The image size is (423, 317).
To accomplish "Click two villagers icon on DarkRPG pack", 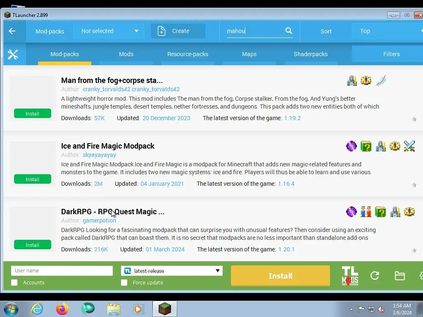I will click(366, 212).
